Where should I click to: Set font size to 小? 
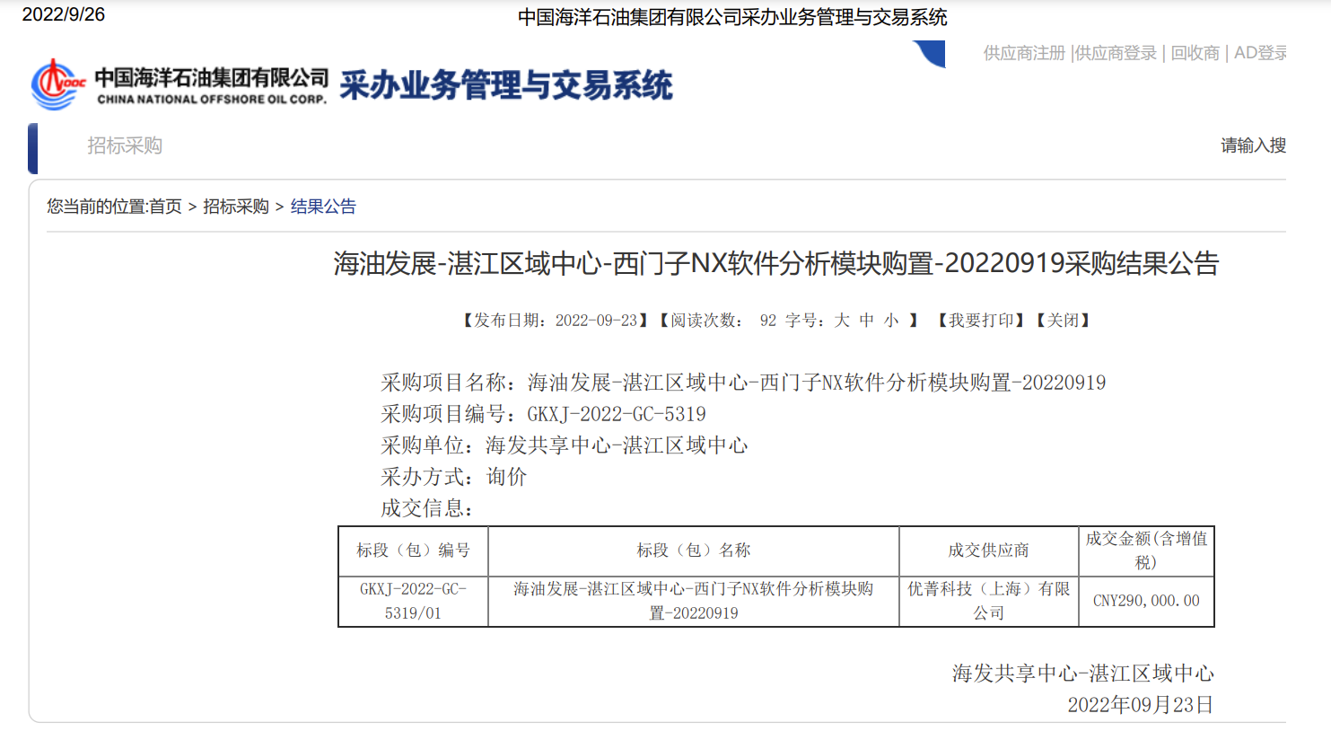tap(890, 321)
